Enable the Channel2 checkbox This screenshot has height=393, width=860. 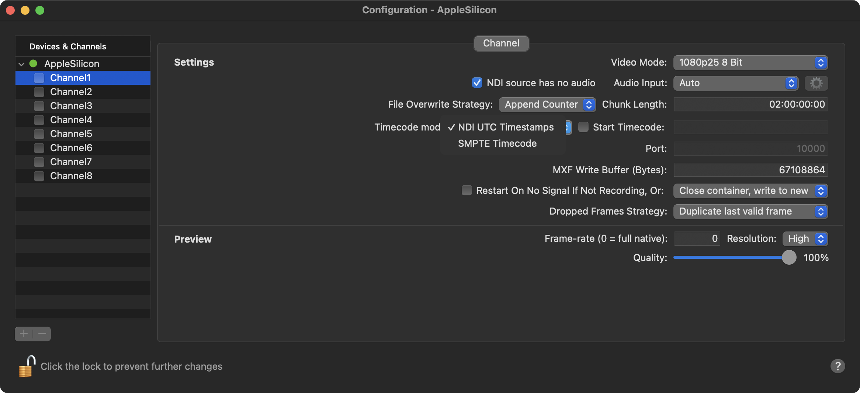(x=39, y=92)
